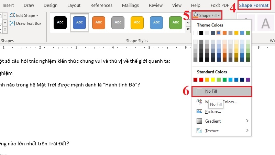Image resolution: width=275 pixels, height=155 pixels.
Task: Click the More Colors palette icon
Action: pyautogui.click(x=199, y=102)
